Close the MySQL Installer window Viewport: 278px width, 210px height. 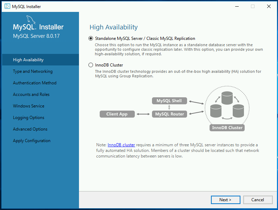(269, 6)
